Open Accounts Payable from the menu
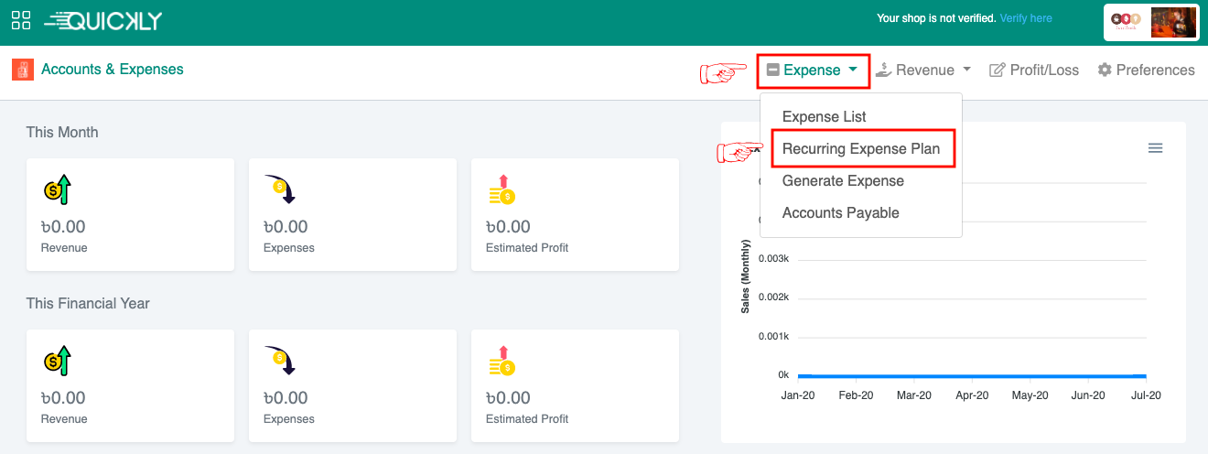 pyautogui.click(x=840, y=213)
